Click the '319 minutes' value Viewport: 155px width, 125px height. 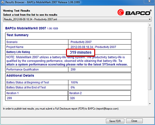coord(81,52)
